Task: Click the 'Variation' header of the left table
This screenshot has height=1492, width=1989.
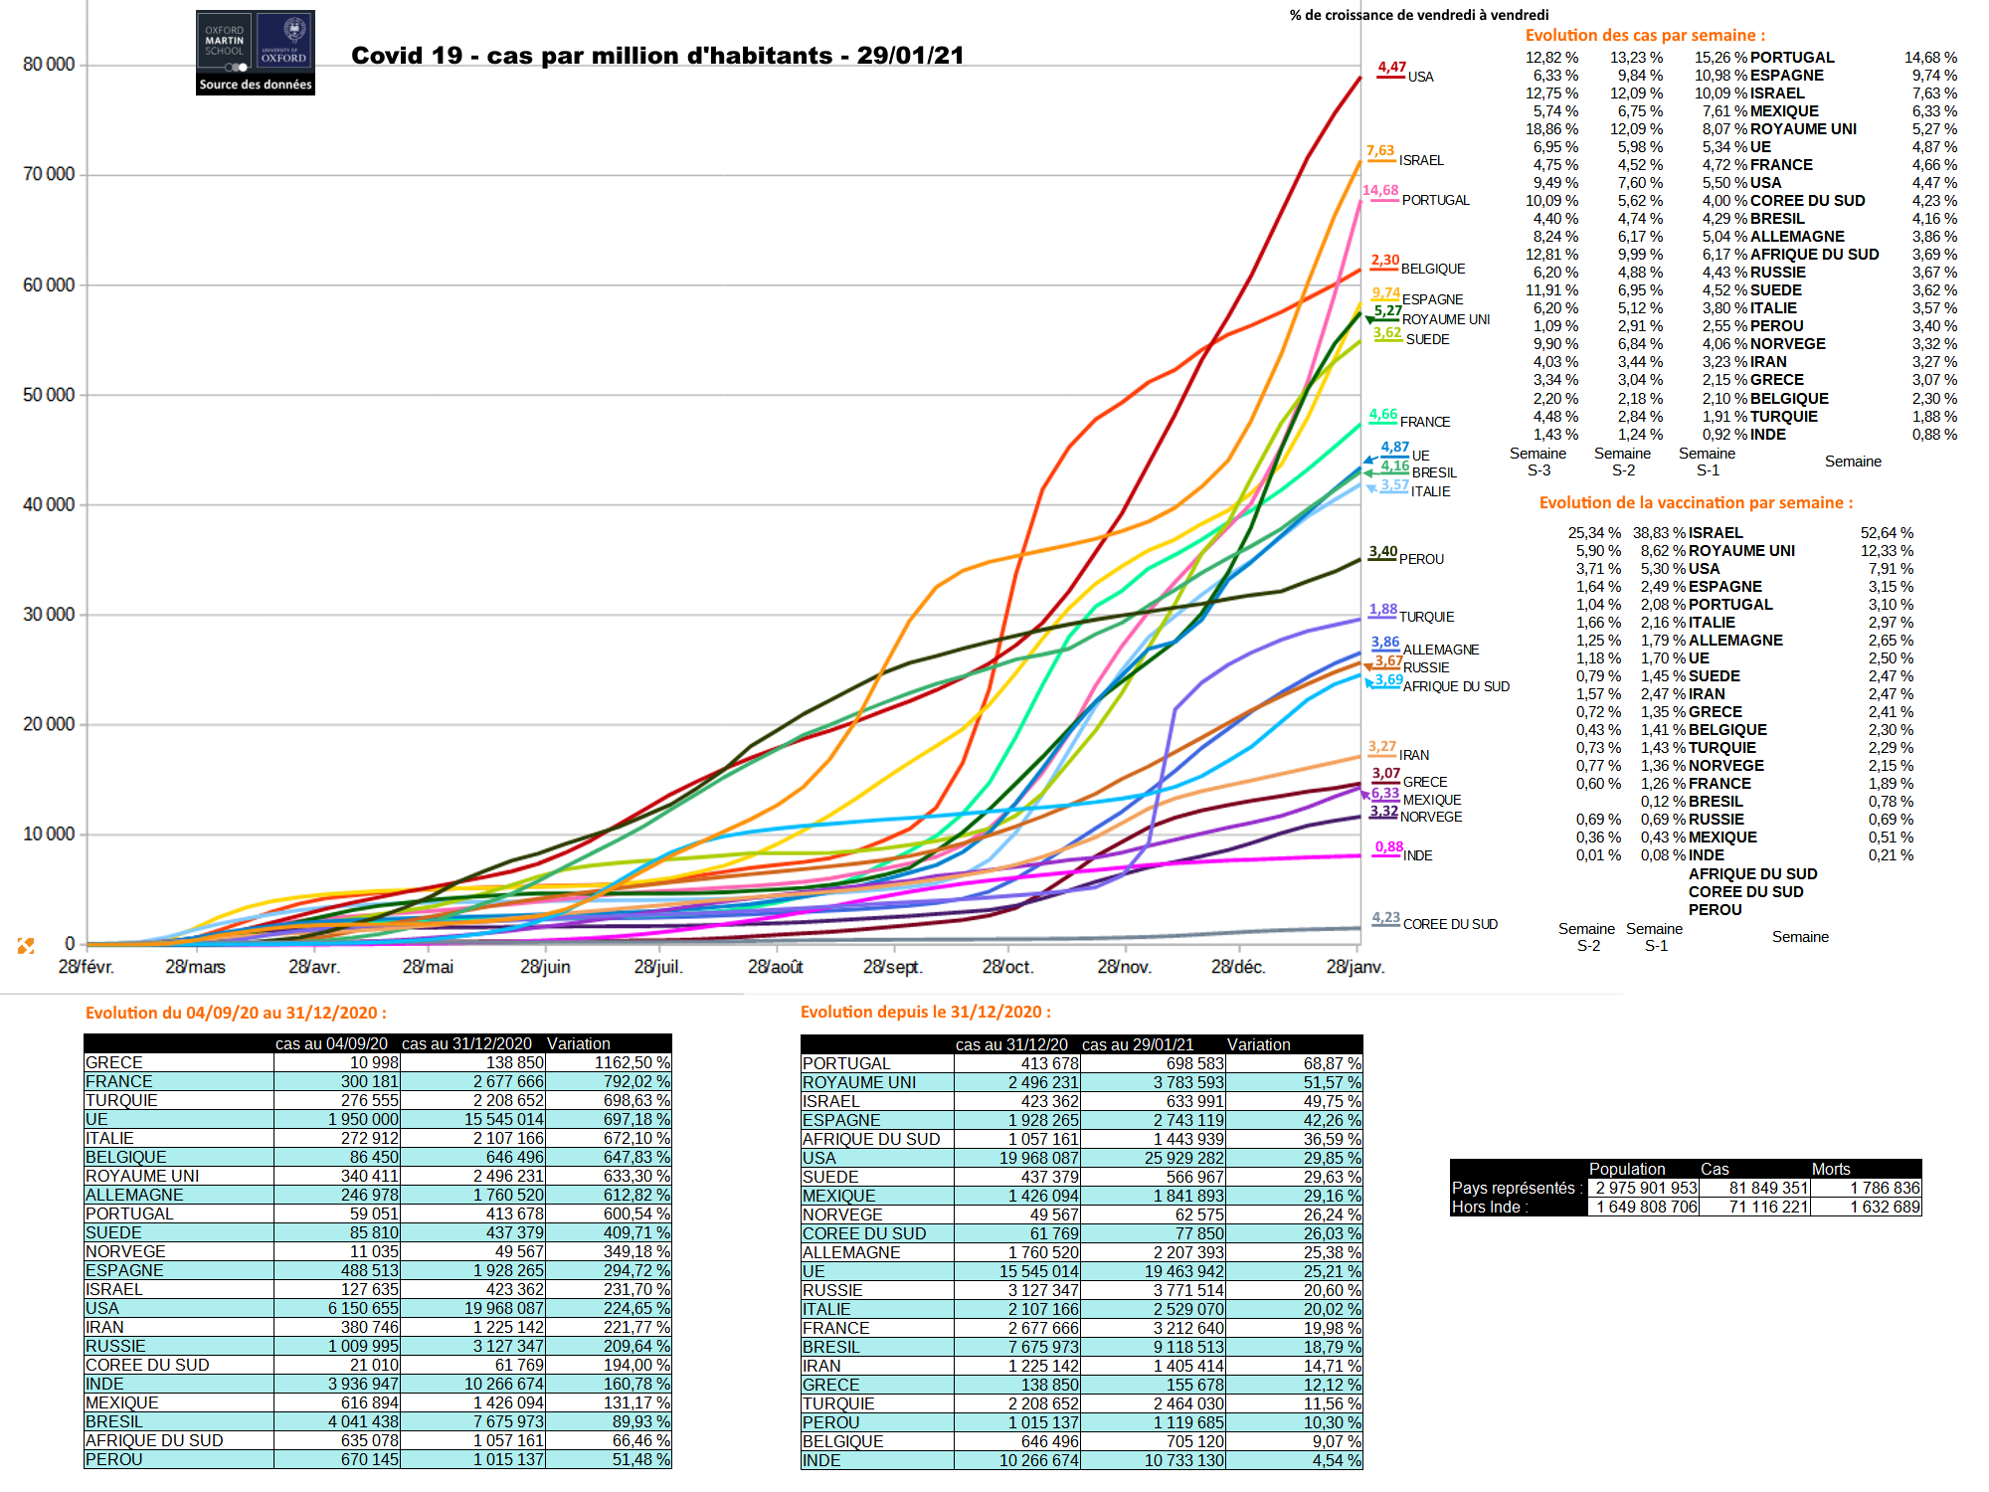Action: point(579,1043)
